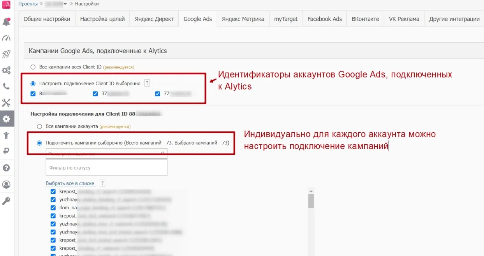Click help icon beside Client ID выборочно option
The height and width of the screenshot is (256, 484).
pos(147,83)
